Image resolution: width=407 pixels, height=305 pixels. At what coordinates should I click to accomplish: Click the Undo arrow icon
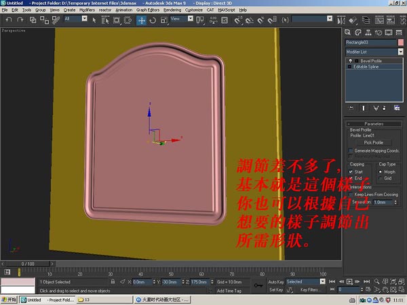(8, 20)
